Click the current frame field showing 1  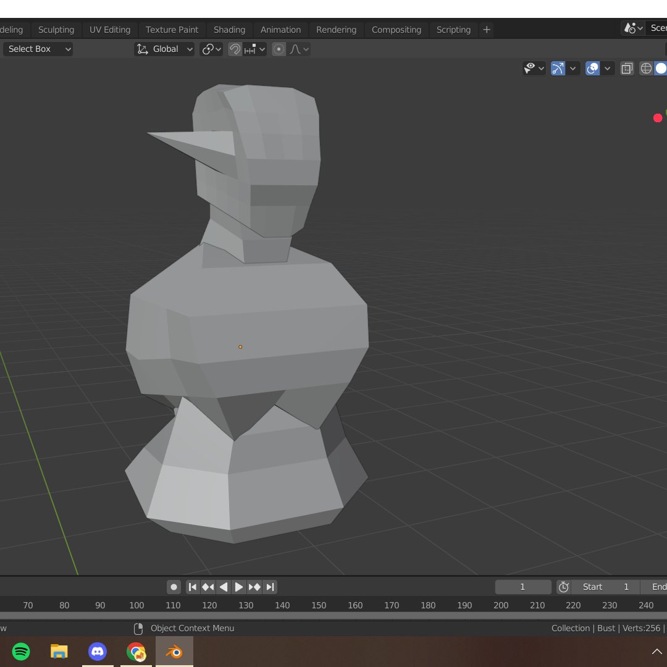(x=523, y=587)
